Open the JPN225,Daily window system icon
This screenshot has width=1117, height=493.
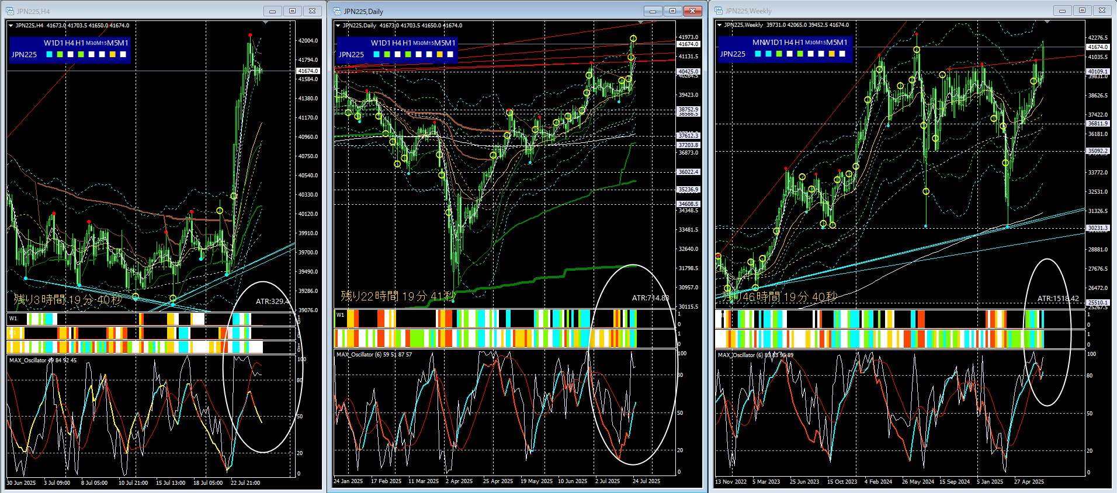tap(337, 11)
